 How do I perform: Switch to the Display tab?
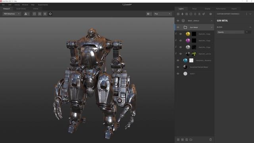tap(208, 9)
